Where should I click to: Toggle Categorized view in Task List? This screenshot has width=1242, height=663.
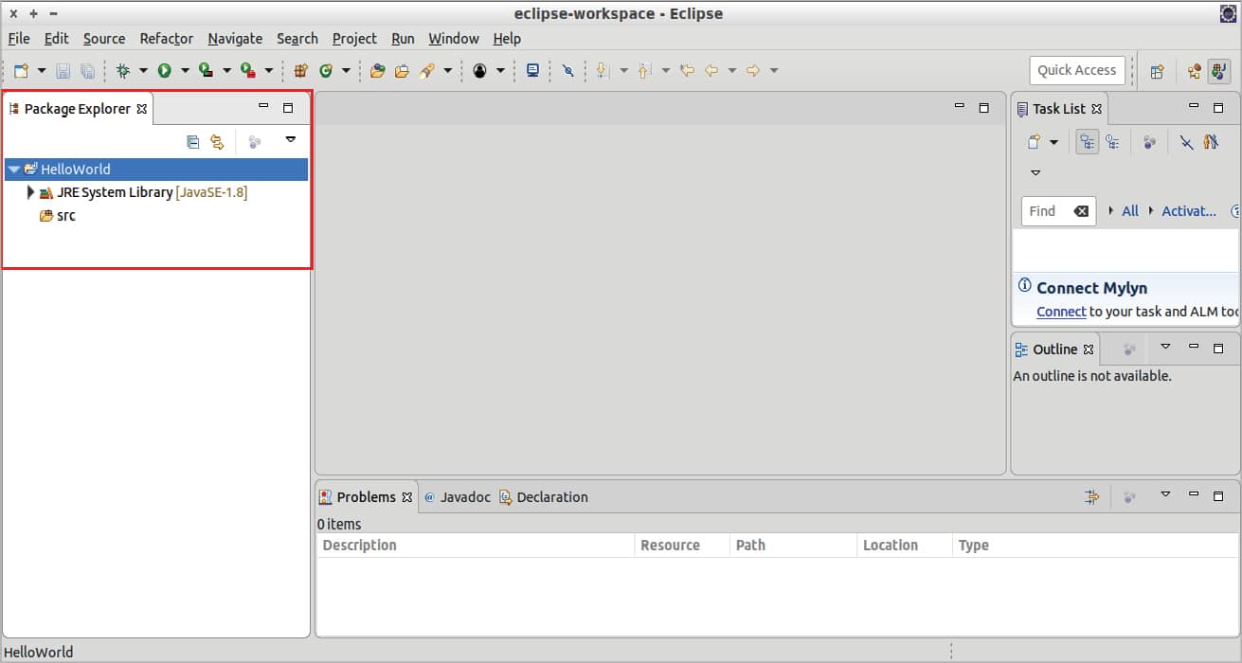1087,142
